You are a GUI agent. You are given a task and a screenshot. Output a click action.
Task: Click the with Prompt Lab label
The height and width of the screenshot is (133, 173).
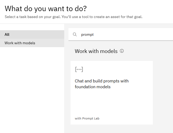(87, 118)
